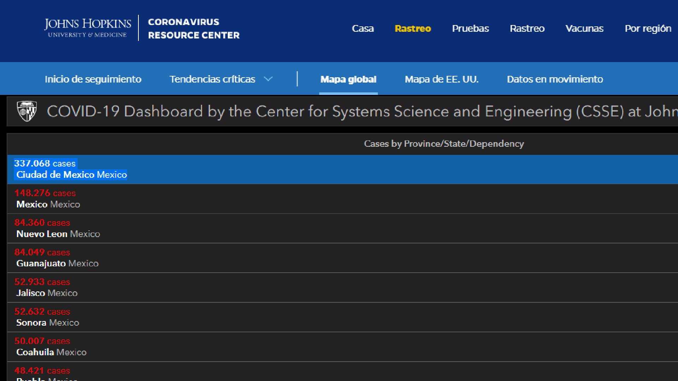Open the Vacunas section
This screenshot has width=678, height=381.
pos(584,28)
